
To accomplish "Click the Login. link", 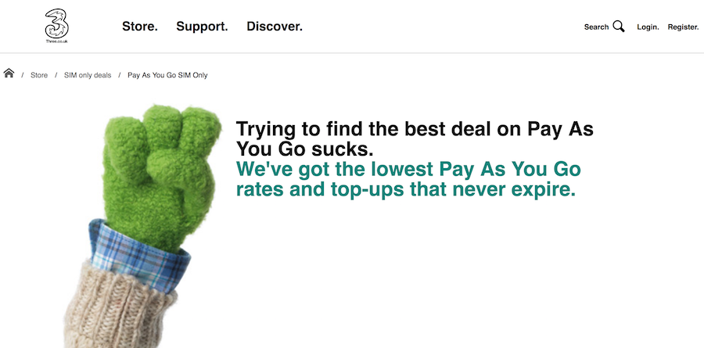I will click(x=648, y=27).
